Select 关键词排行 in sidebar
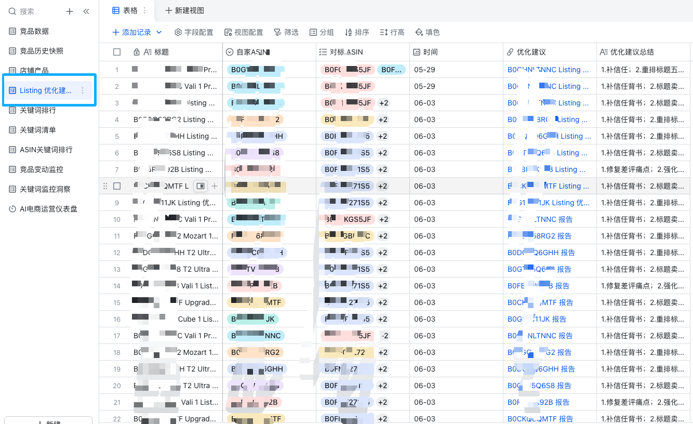693x424 pixels. point(37,110)
